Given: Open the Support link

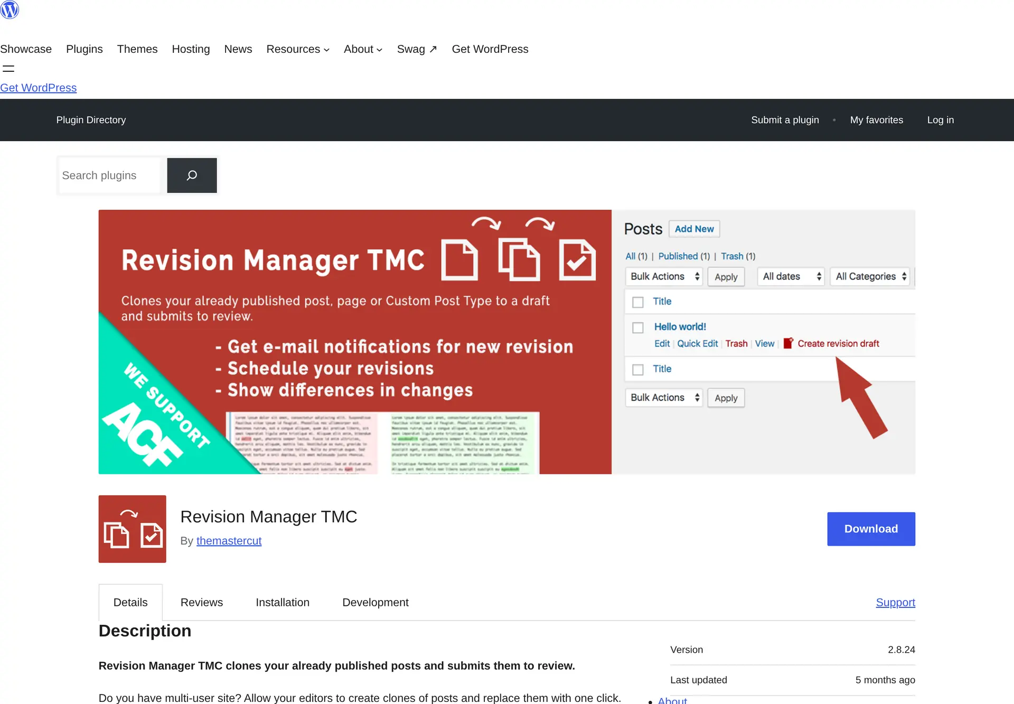Looking at the screenshot, I should tap(895, 603).
